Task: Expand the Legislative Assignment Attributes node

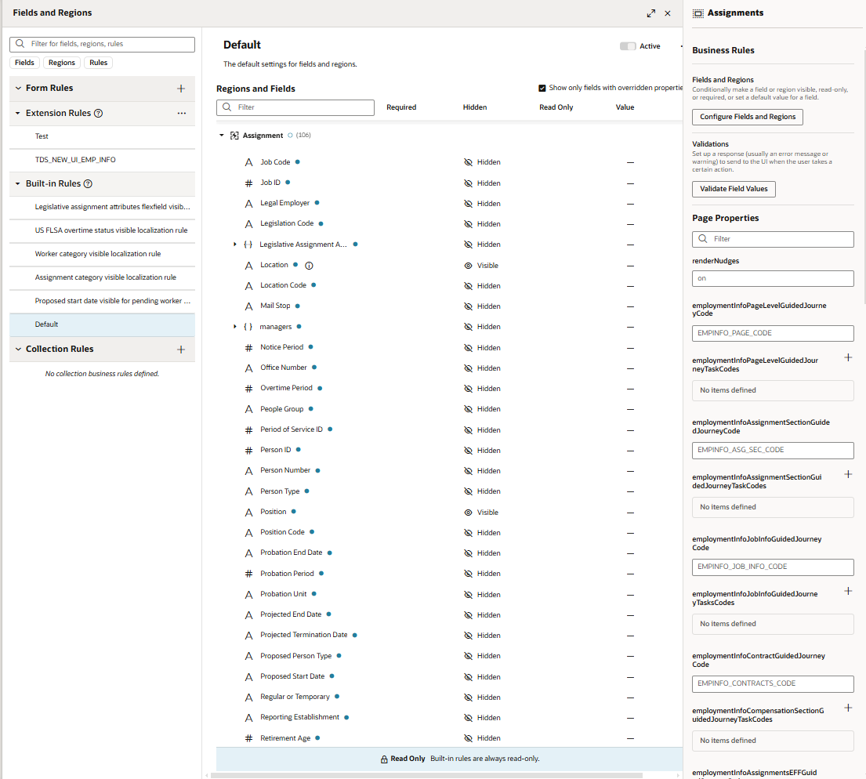Action: 235,244
